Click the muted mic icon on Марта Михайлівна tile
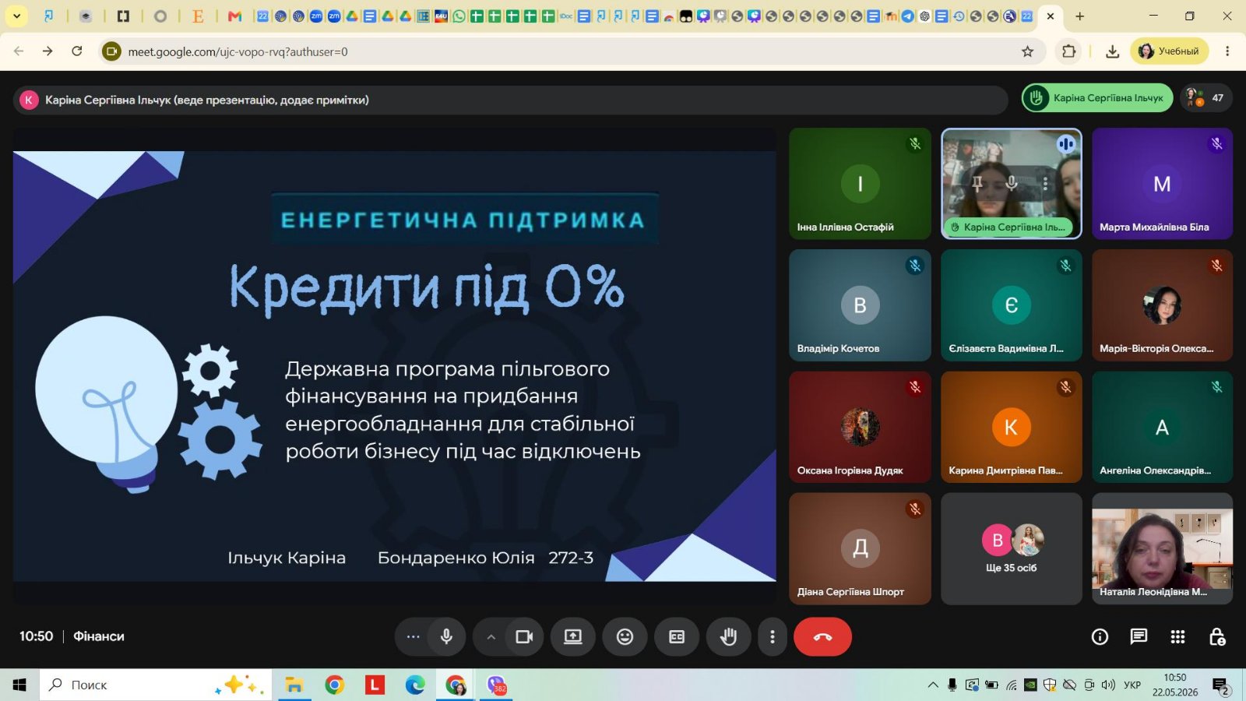This screenshot has height=701, width=1246. click(x=1216, y=144)
